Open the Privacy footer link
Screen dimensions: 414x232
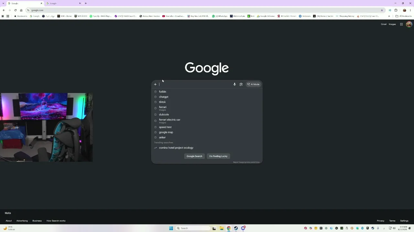[381, 221]
